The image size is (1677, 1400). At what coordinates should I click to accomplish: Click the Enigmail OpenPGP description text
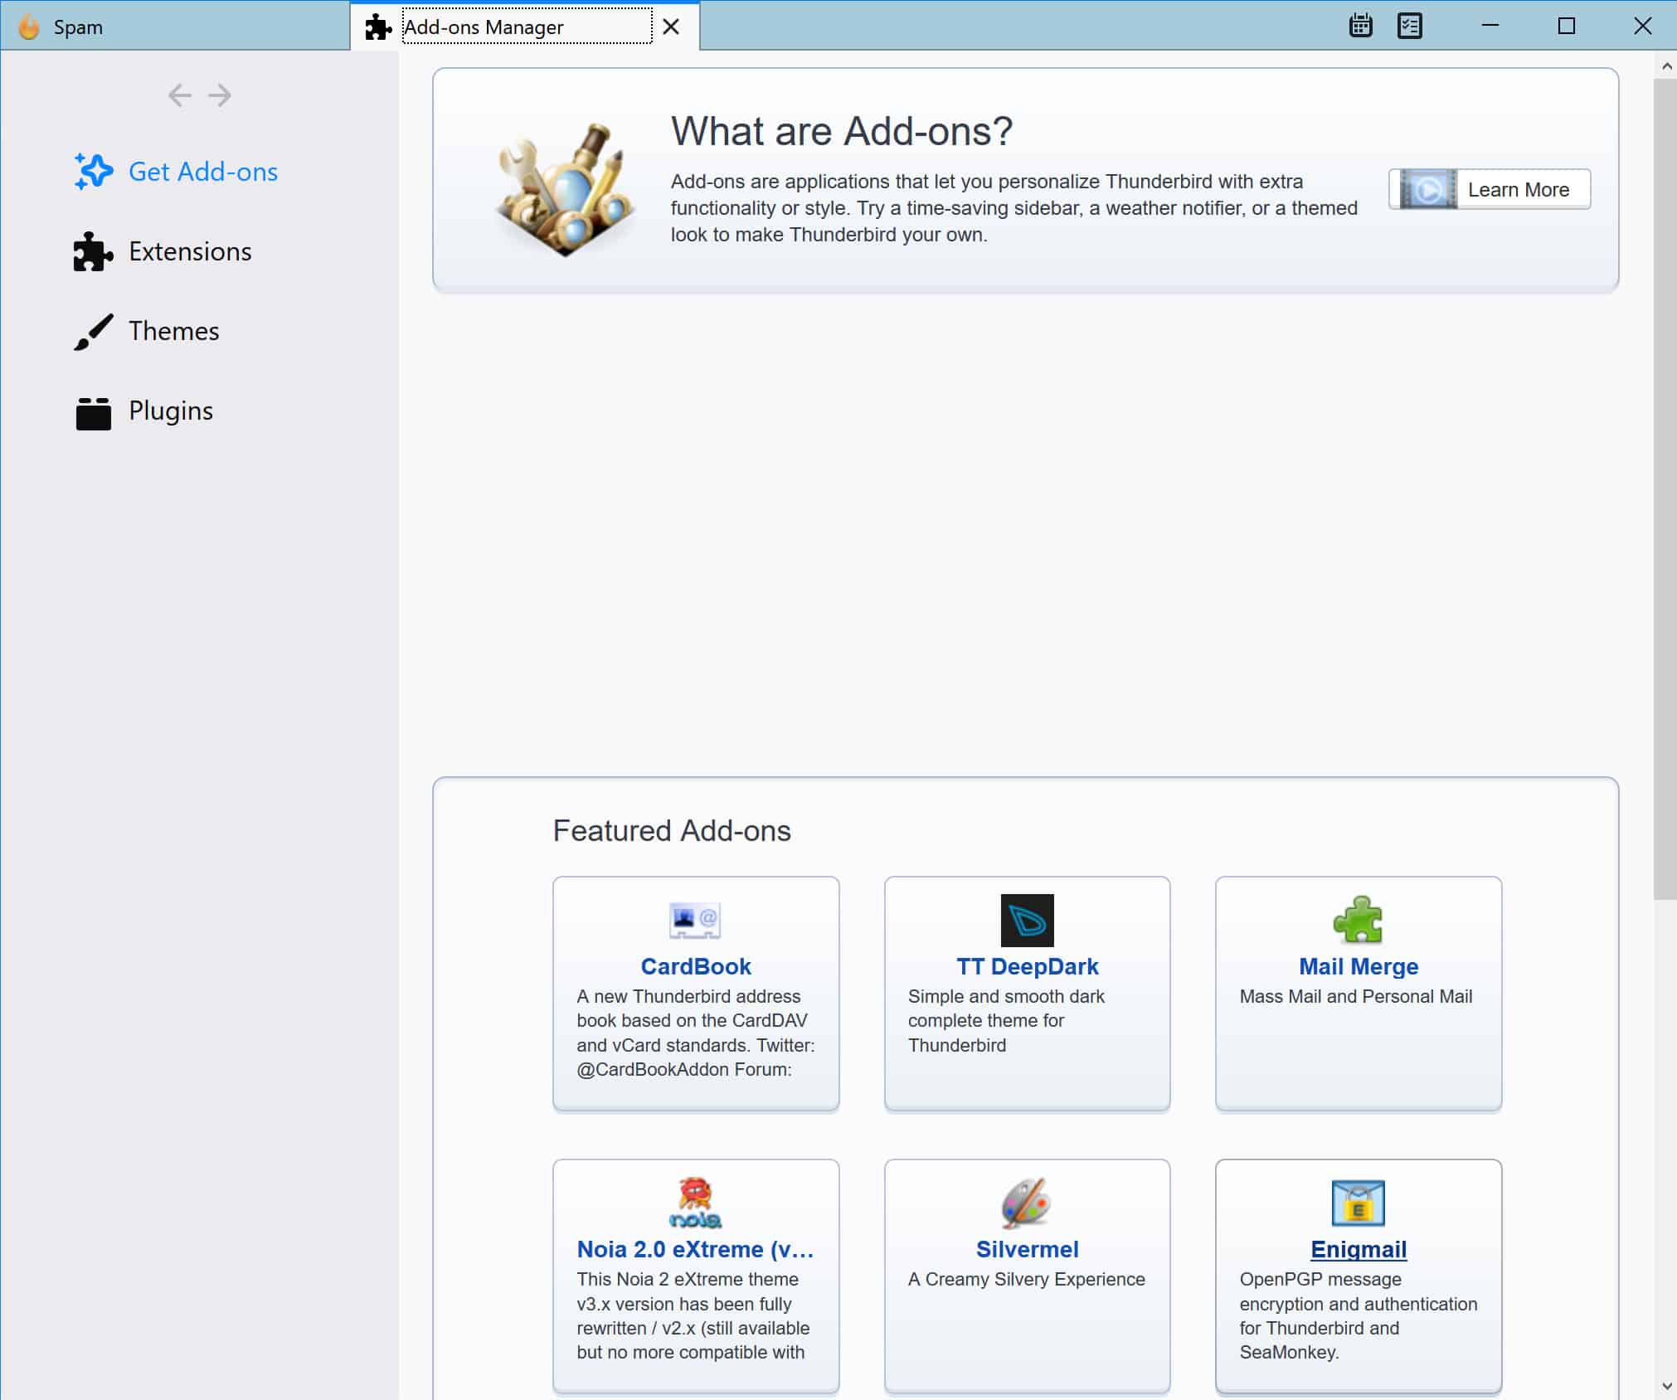click(1358, 1315)
